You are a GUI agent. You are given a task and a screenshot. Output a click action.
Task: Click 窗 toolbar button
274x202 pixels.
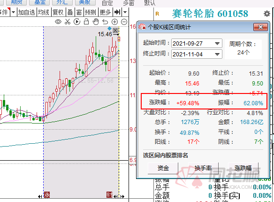tap(79, 12)
